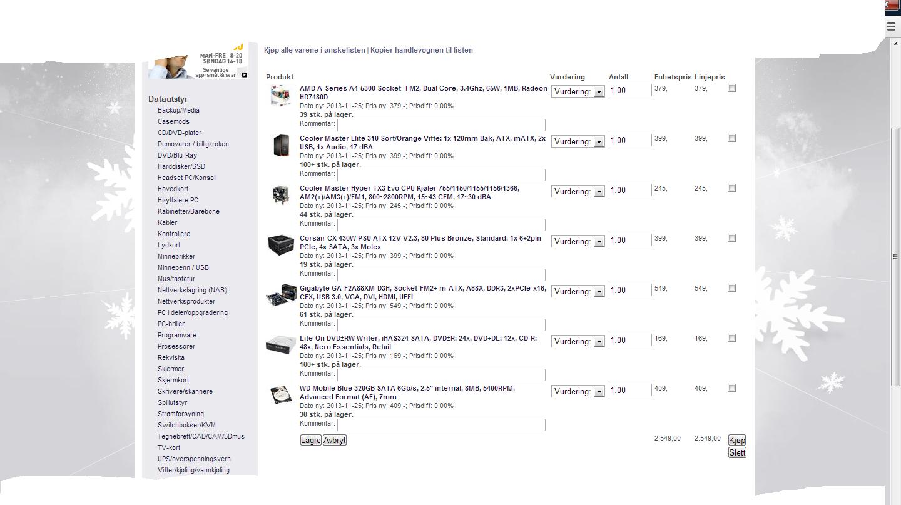
Task: Open the Casemods category
Action: tap(173, 121)
